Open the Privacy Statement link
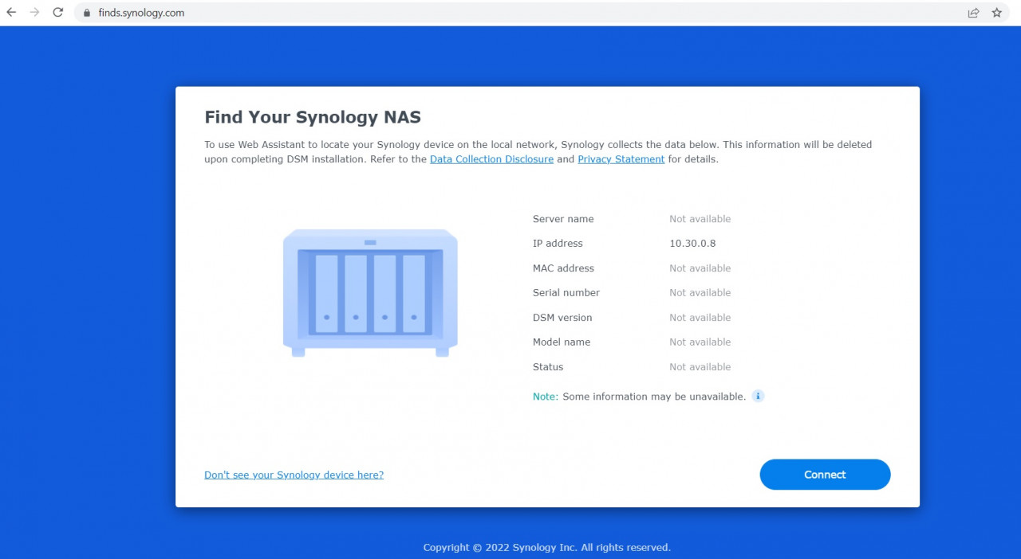The image size is (1021, 559). [621, 159]
